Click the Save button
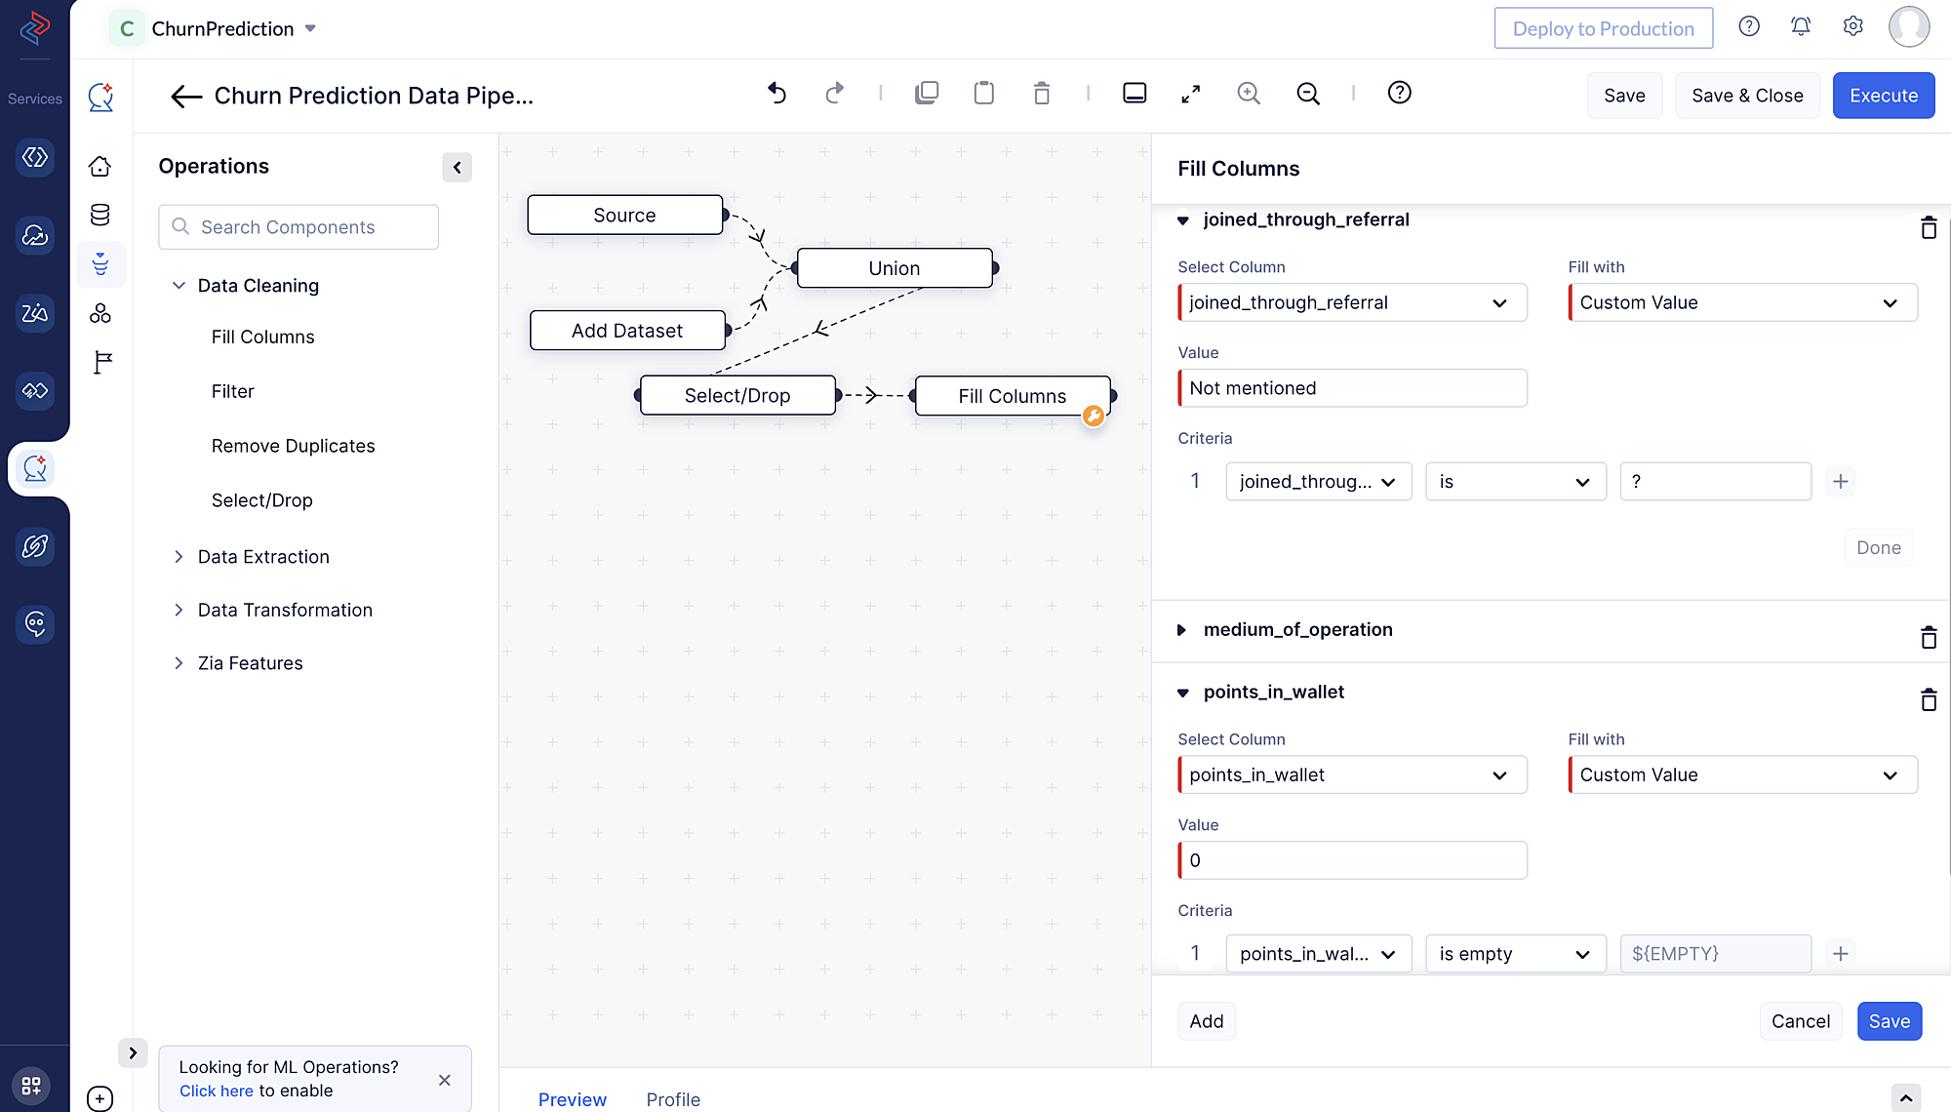 tap(1888, 1019)
